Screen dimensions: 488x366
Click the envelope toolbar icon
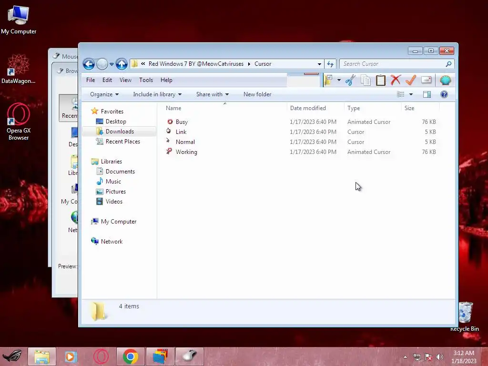426,80
